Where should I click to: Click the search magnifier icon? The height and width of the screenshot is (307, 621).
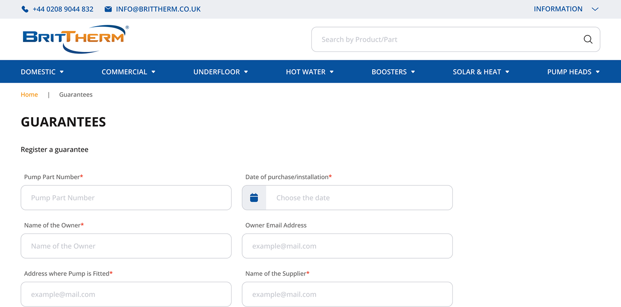click(588, 39)
